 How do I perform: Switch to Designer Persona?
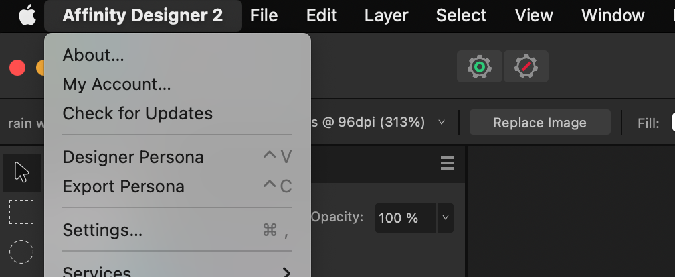pos(177,157)
